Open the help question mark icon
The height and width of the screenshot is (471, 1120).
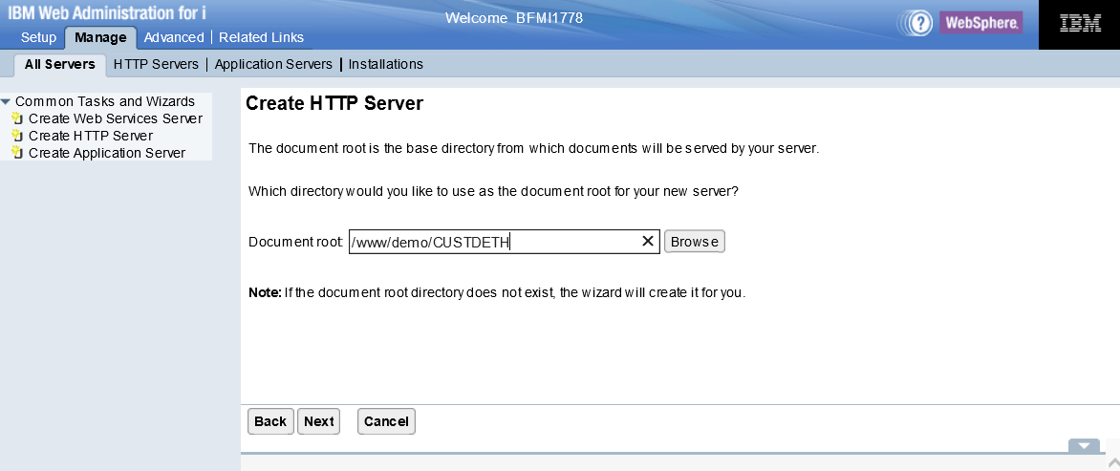tap(921, 24)
